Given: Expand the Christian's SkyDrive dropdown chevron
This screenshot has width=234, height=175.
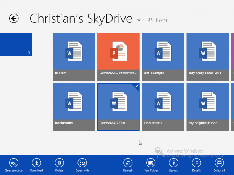Looking at the screenshot, I should pyautogui.click(x=139, y=20).
